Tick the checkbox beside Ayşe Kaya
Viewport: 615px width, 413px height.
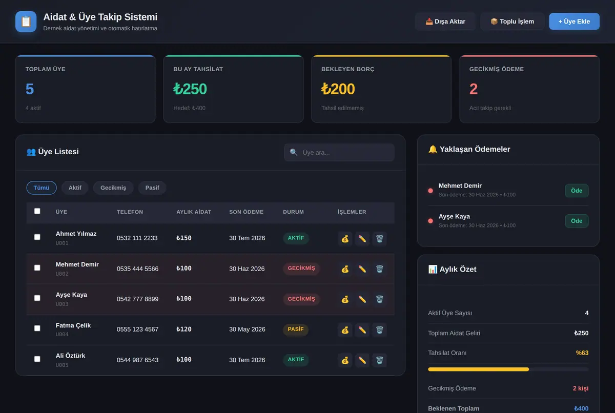[37, 298]
